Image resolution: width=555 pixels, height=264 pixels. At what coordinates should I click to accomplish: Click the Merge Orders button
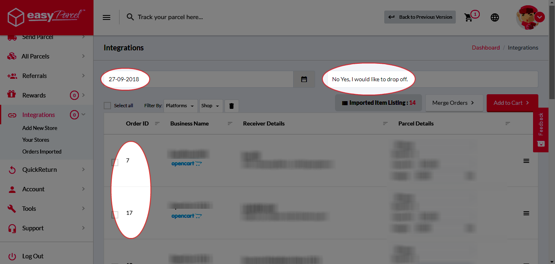[454, 103]
